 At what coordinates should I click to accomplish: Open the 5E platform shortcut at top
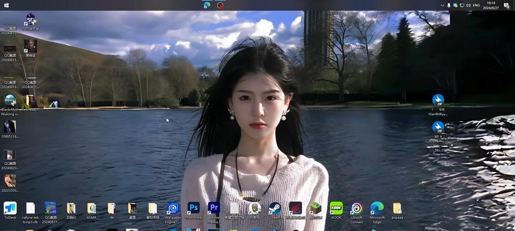click(x=30, y=19)
